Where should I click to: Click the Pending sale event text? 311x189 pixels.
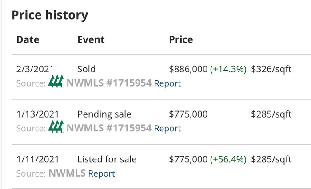click(104, 114)
